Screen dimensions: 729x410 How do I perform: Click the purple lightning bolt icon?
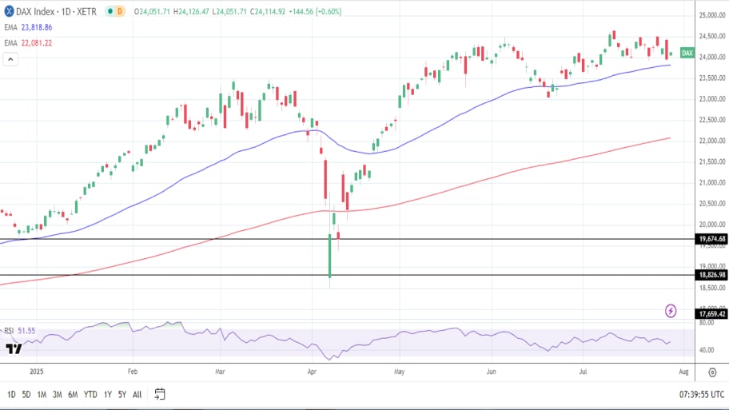coord(671,311)
